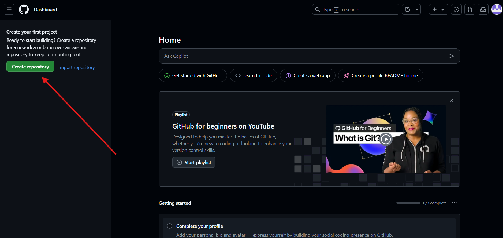Viewport: 503px width, 238px height.
Task: Click the GitHub Octocat logo
Action: (x=24, y=9)
